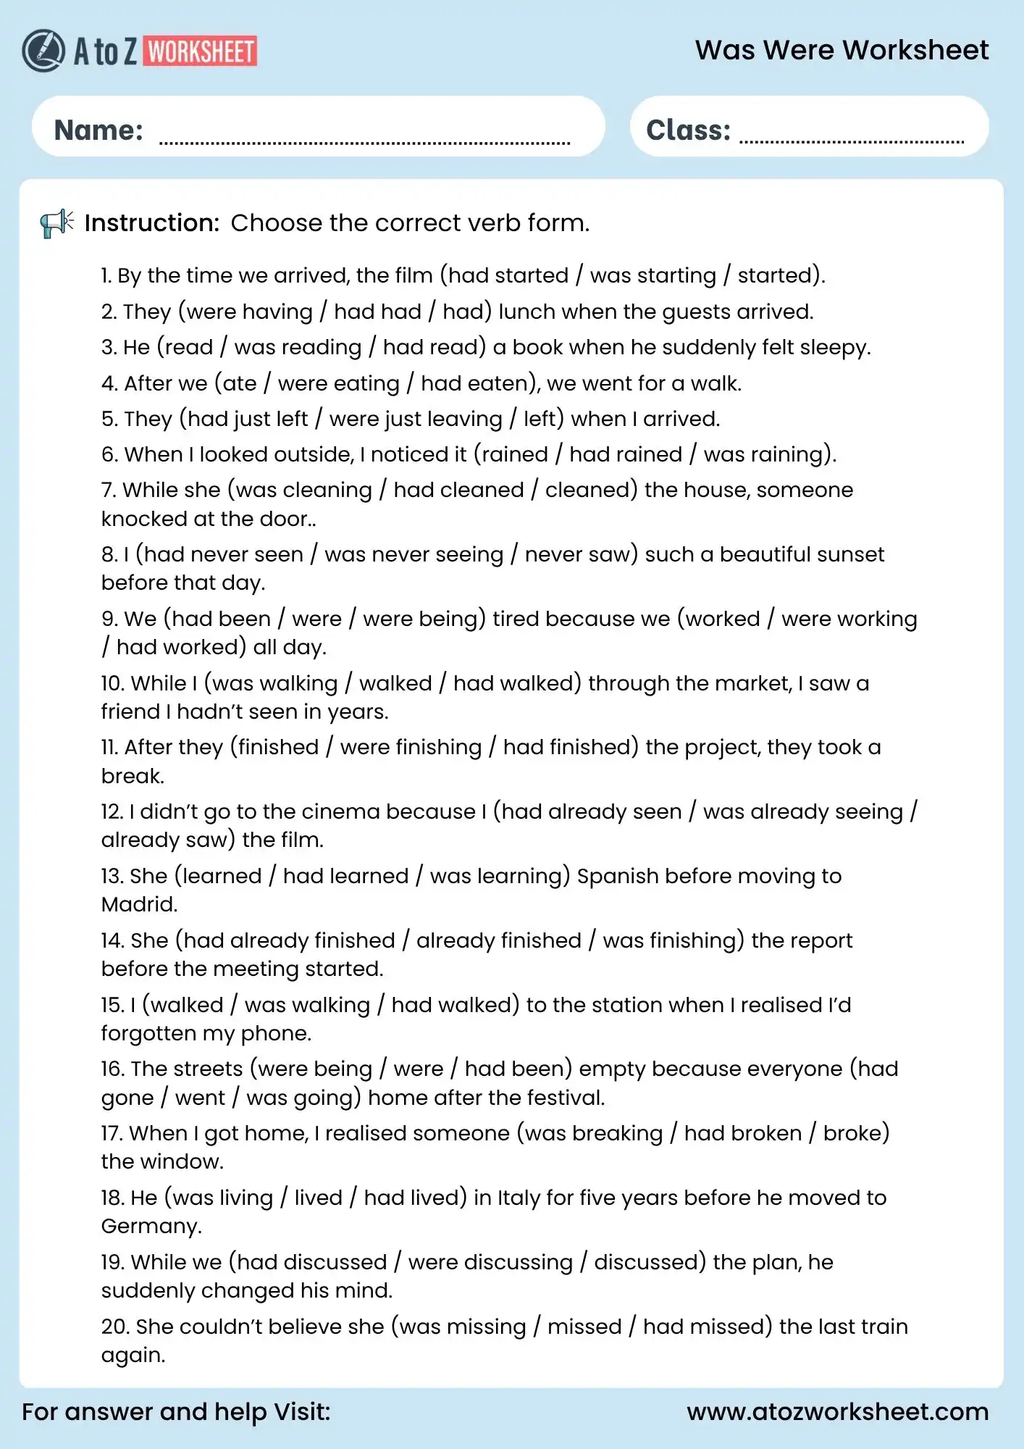Click the red WORKSHEET logo badge
The image size is (1024, 1449).
201,51
